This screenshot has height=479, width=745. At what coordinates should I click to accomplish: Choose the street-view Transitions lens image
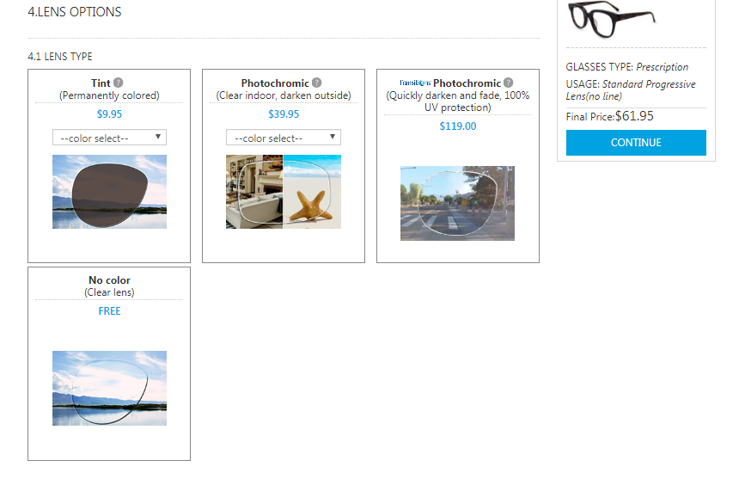pos(457,203)
